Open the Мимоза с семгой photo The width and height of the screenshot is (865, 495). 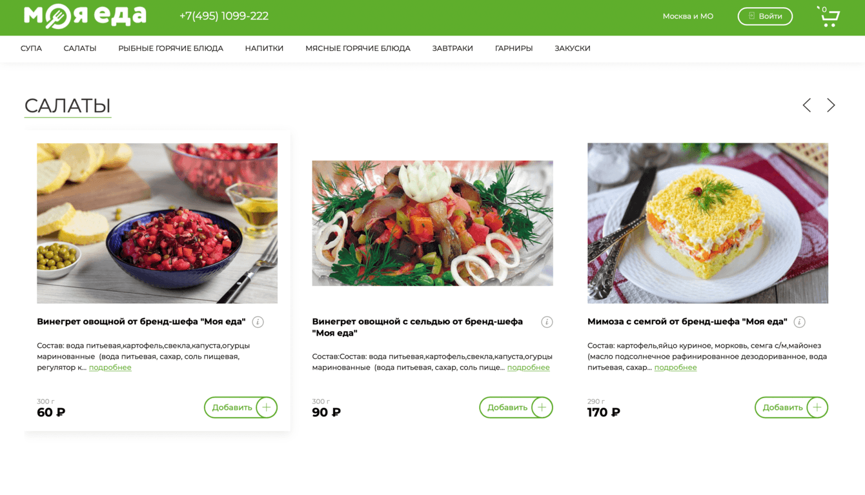coord(707,223)
